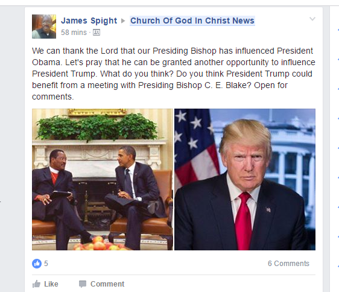339x292 pixels.
Task: Click the group audience privacy icon
Action: click(97, 33)
